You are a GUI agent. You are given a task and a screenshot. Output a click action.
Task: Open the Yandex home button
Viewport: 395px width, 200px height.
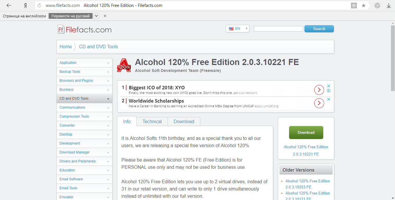click(25, 5)
